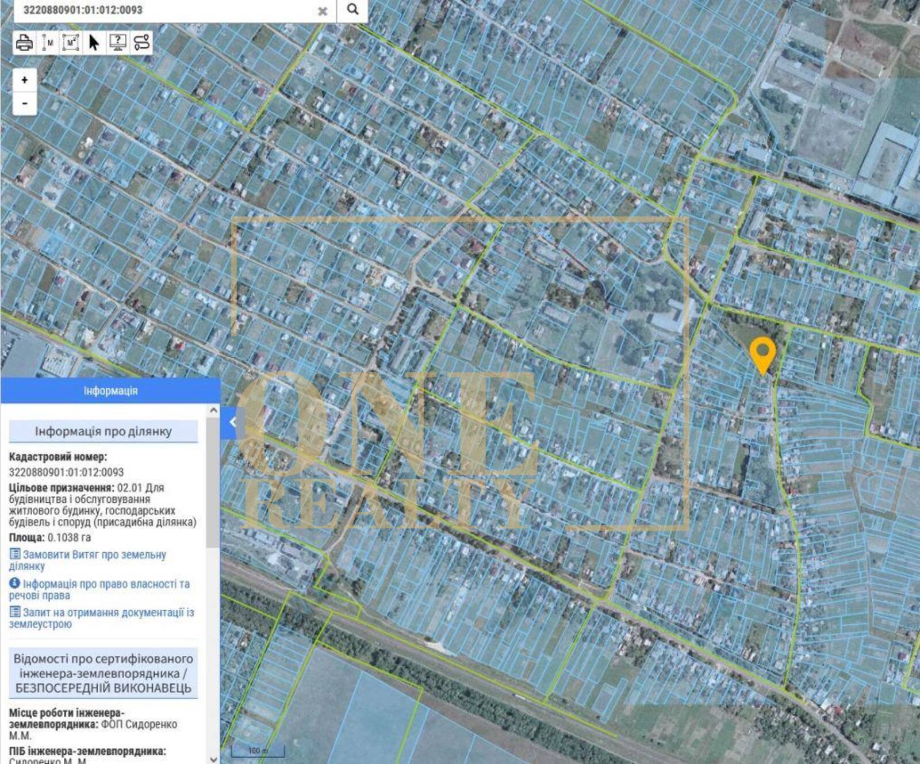Expand the Інформація про ділянку section header
The image size is (920, 764).
103,431
